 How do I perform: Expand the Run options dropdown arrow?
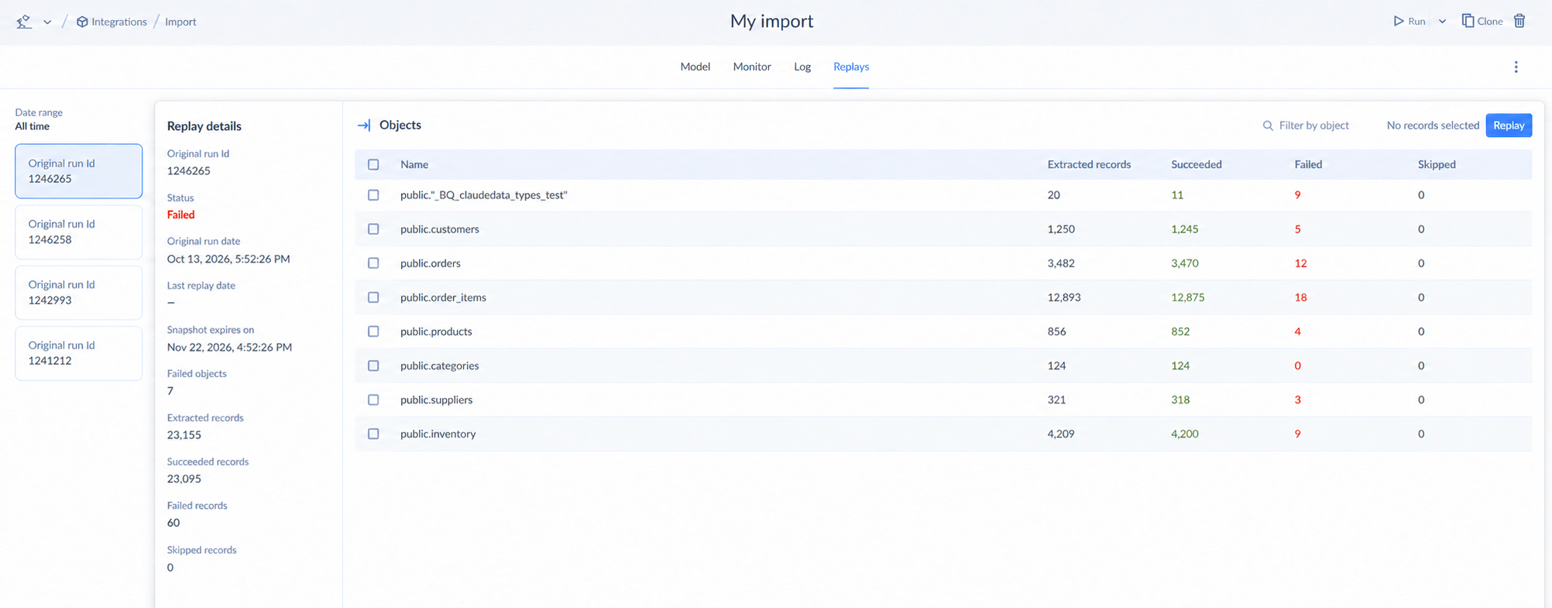[1442, 21]
